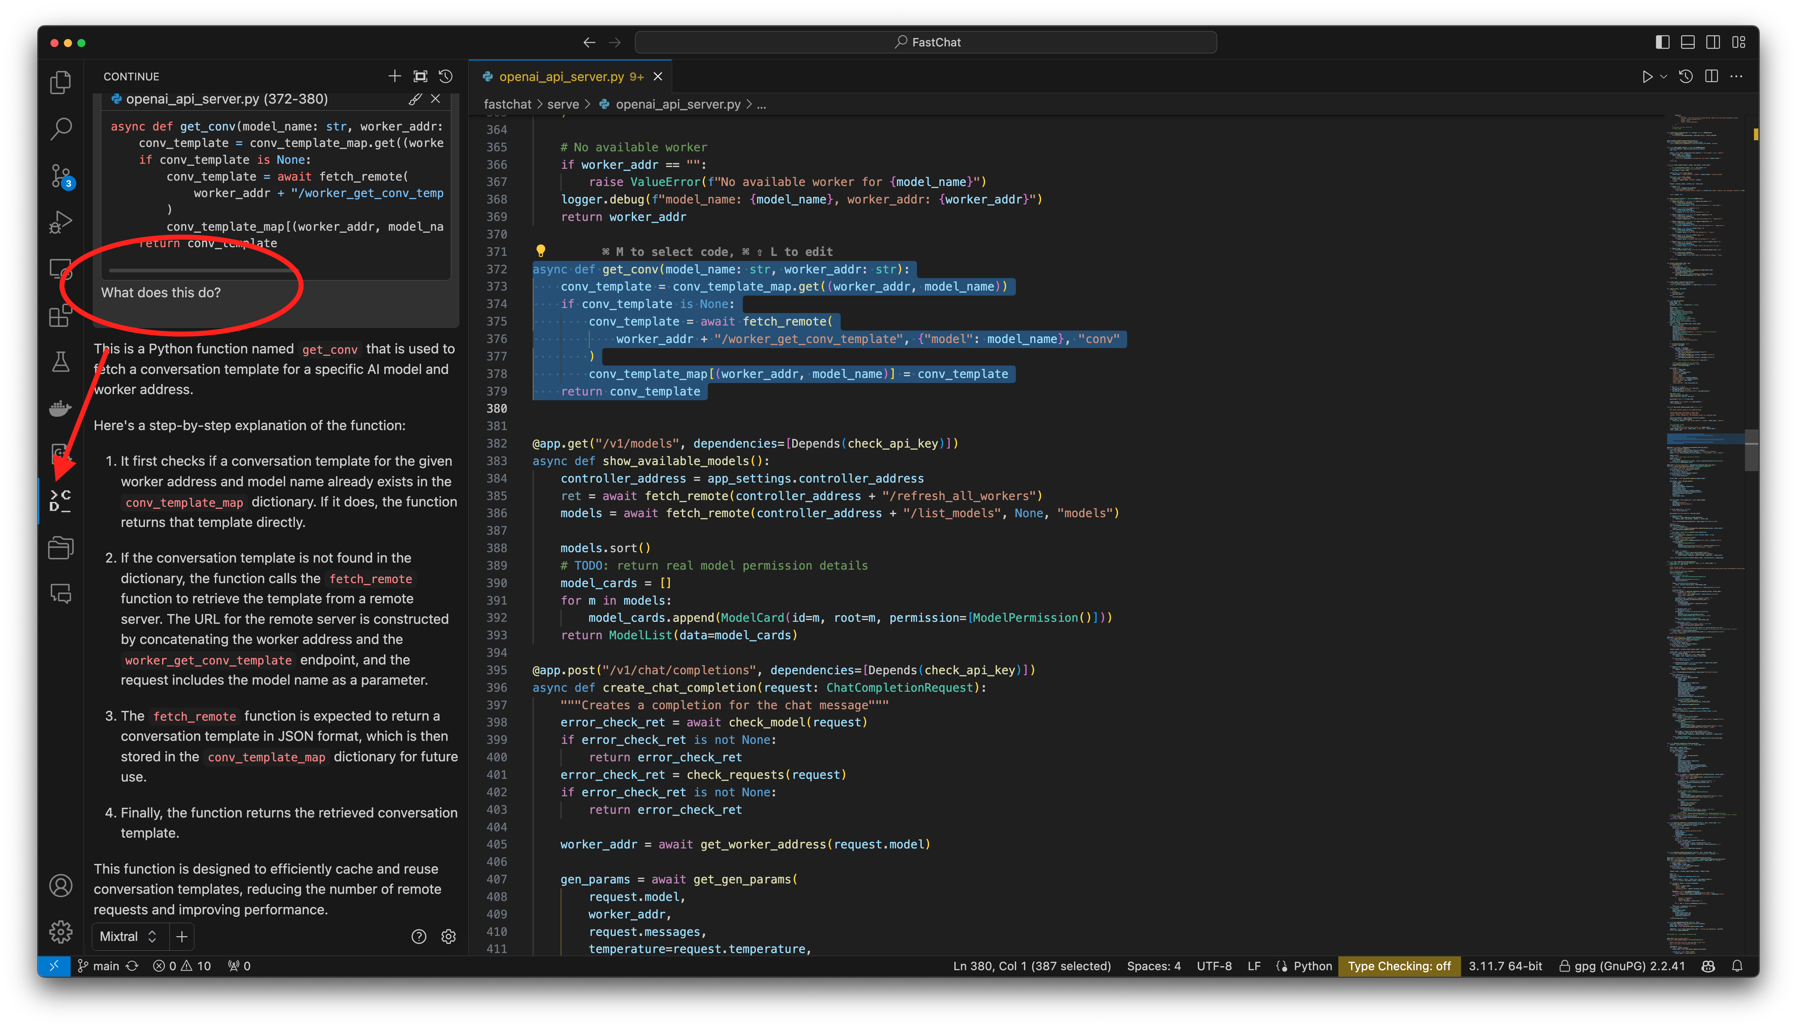Toggle the bottom panel layout button

(1688, 42)
